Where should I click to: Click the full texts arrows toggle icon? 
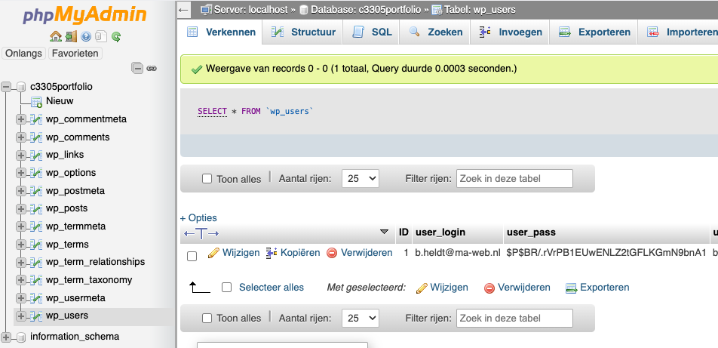click(x=201, y=233)
